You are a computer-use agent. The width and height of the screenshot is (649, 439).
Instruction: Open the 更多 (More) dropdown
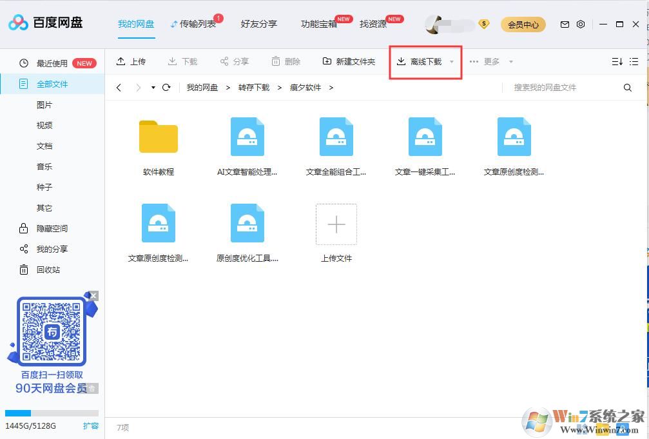(491, 61)
